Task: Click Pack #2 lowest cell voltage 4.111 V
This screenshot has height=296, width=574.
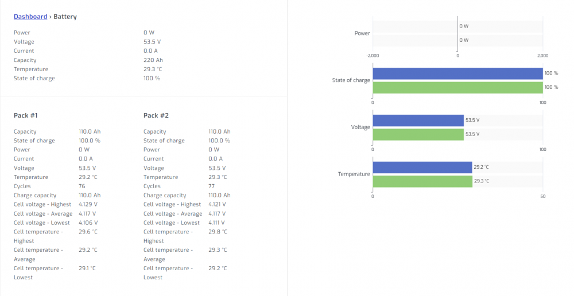Action: click(217, 223)
